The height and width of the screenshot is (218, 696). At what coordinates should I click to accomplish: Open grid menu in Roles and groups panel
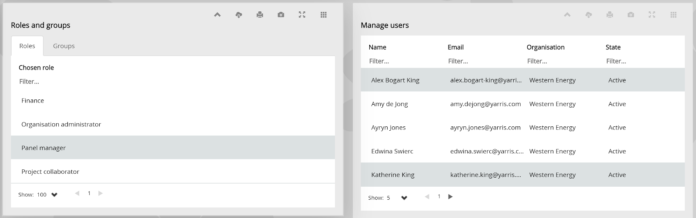[323, 15]
